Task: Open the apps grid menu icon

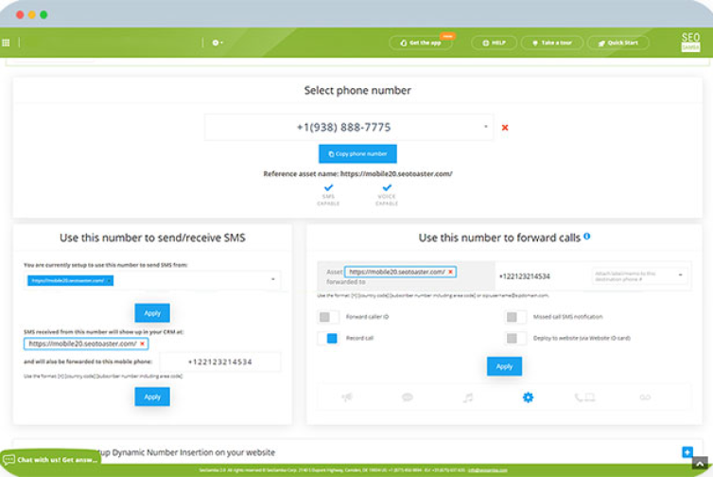Action: tap(6, 43)
